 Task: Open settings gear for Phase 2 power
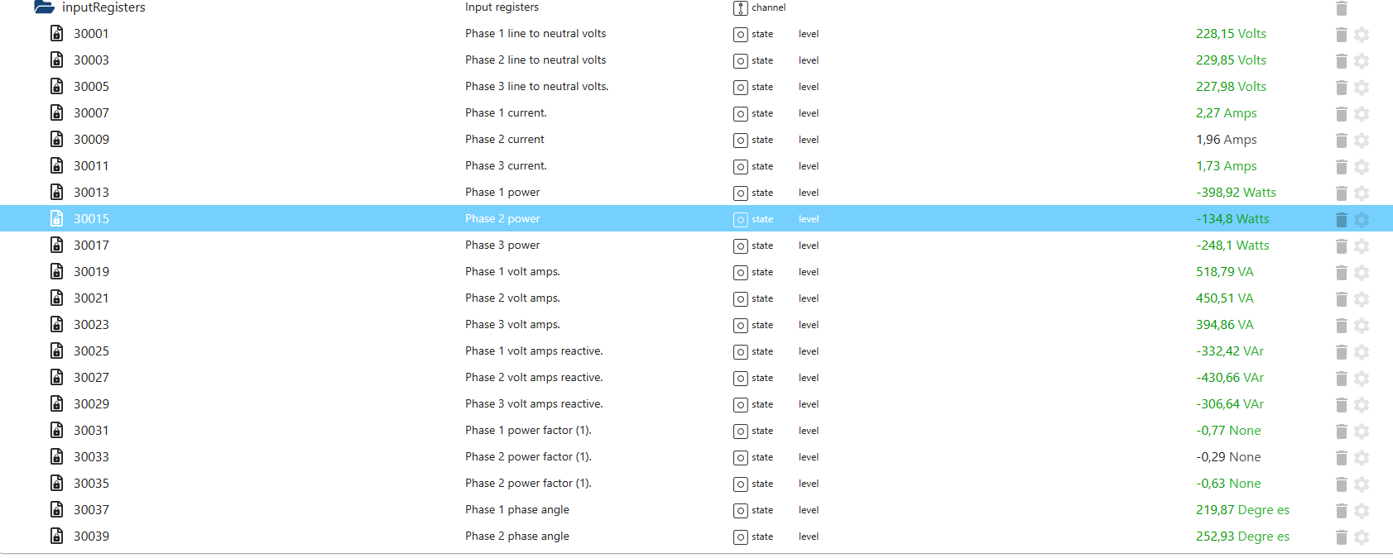click(x=1362, y=220)
